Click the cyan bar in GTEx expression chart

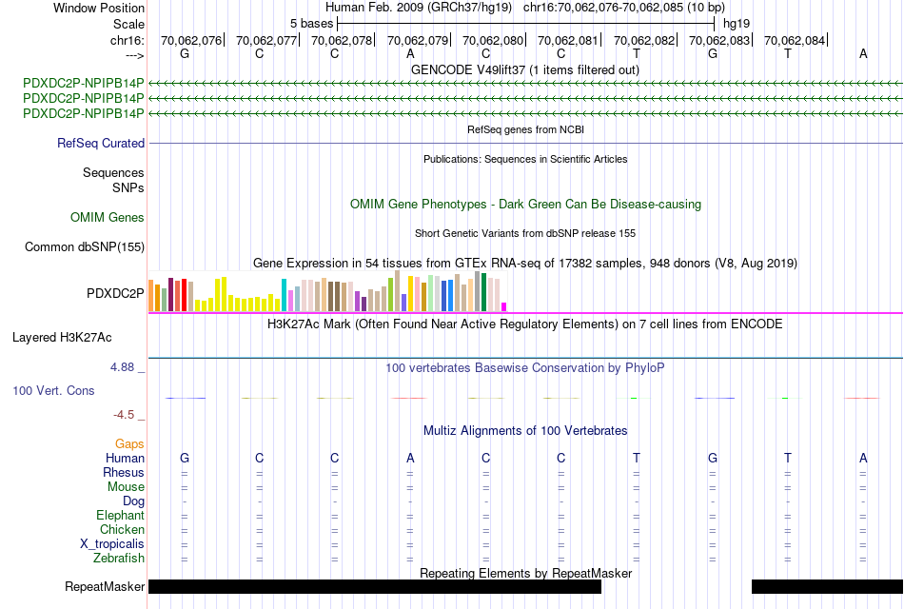point(284,295)
